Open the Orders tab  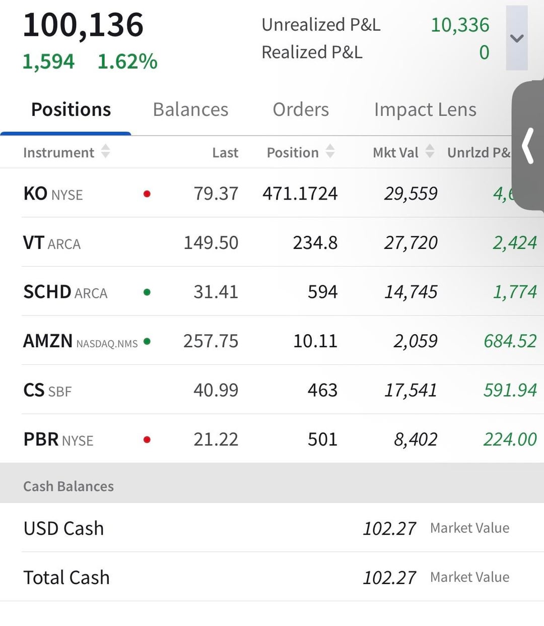coord(301,110)
